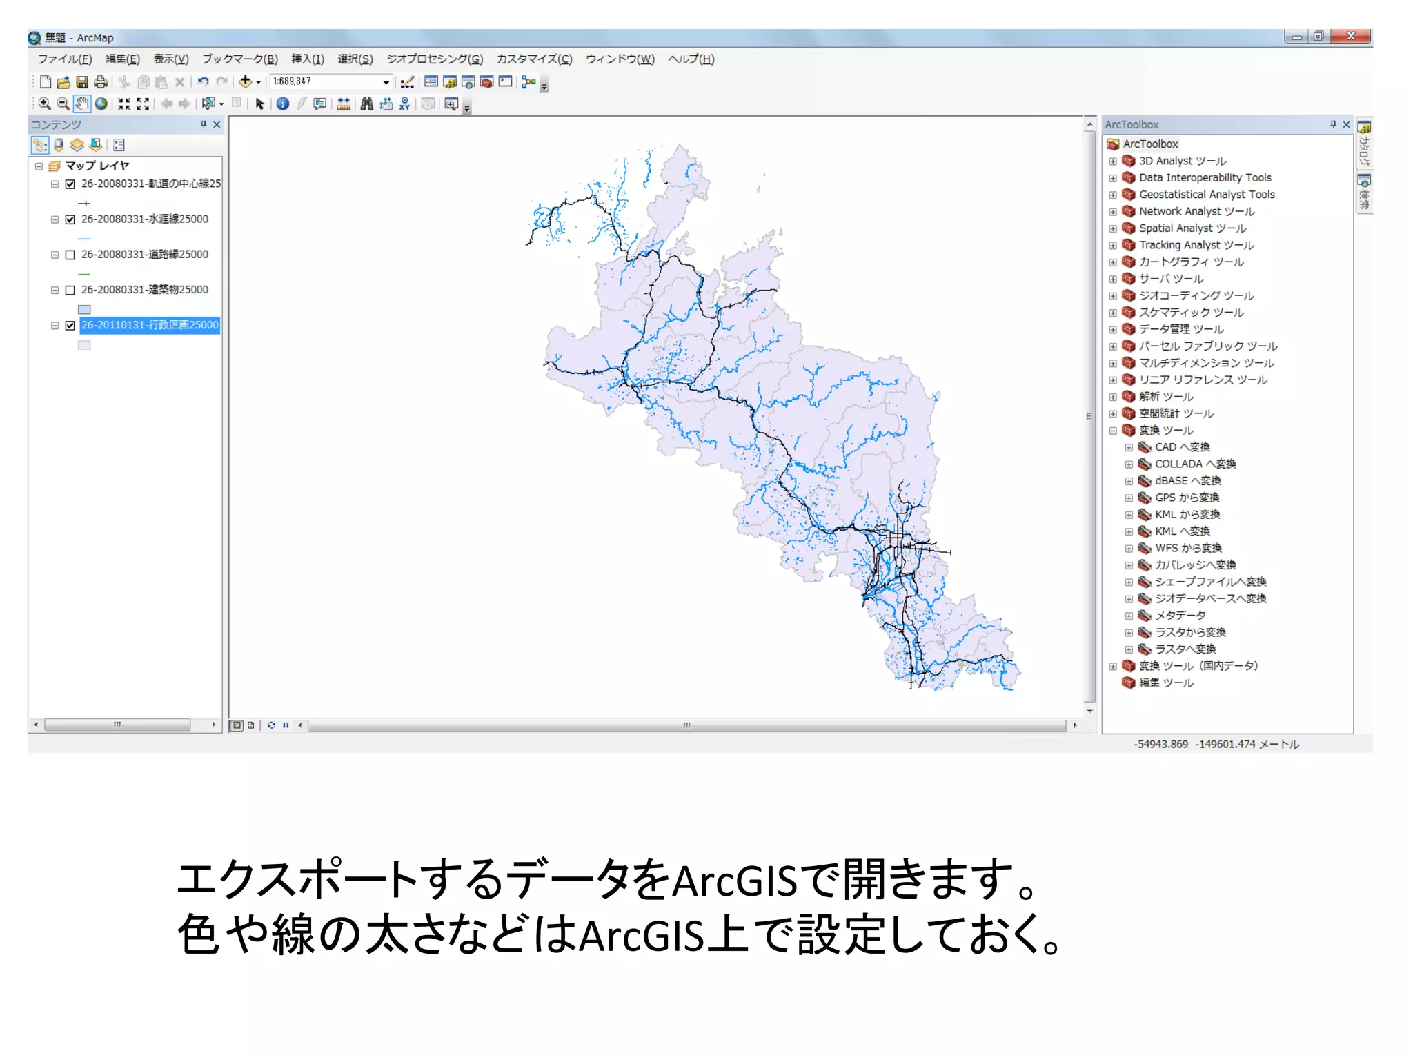Turn on the 建築物25000 layer checkbox
Screen dimensions: 1413x1060
pos(70,290)
